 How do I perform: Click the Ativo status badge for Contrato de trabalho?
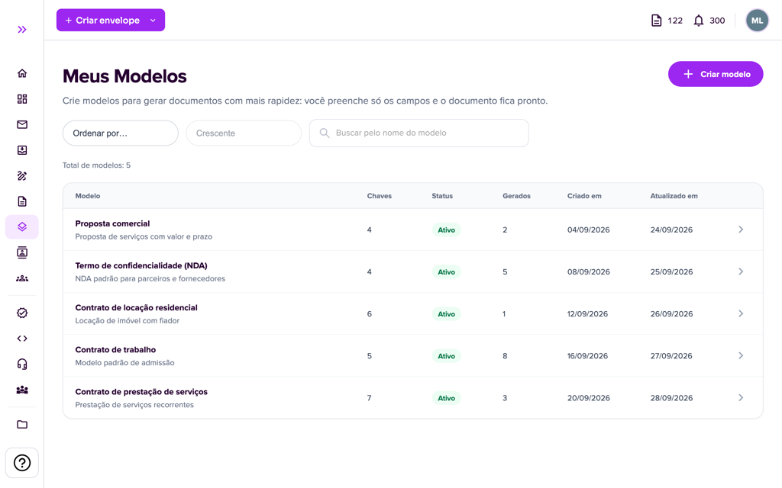446,356
